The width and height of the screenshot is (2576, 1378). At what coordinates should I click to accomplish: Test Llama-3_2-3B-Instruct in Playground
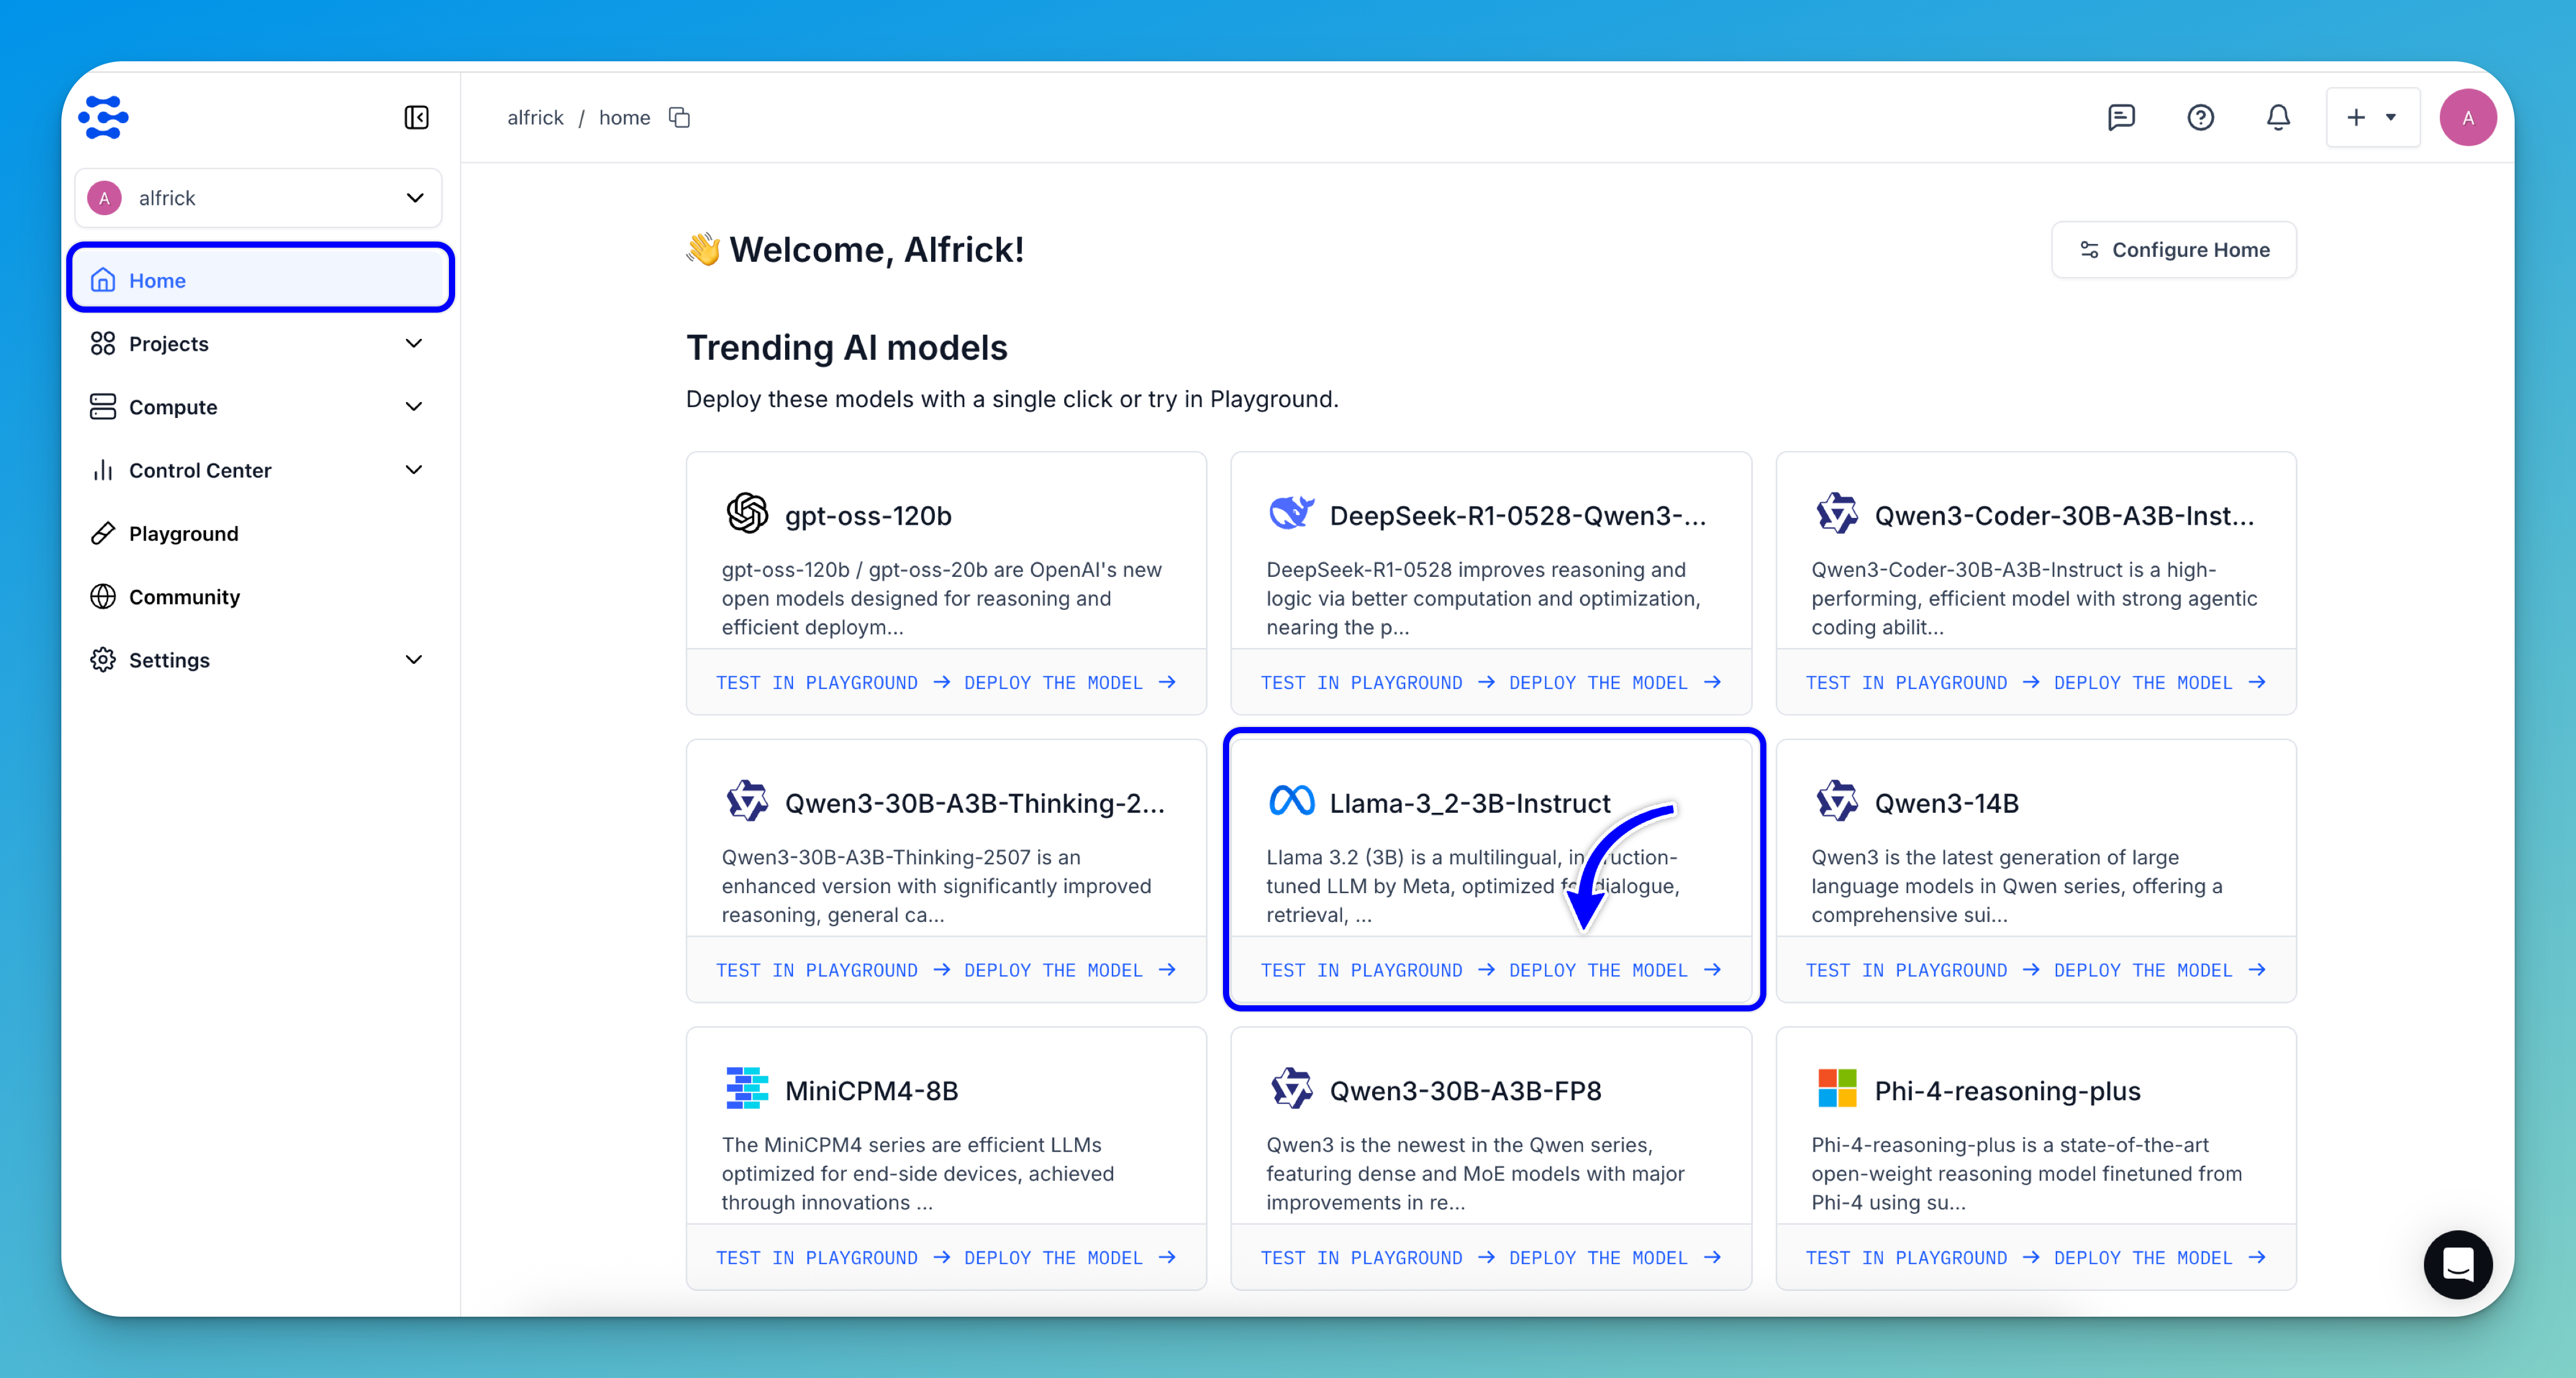pos(1377,970)
